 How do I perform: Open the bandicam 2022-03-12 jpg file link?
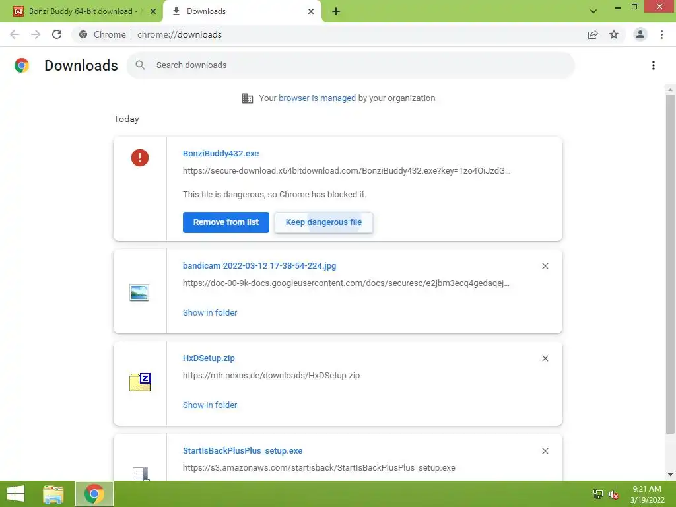click(x=259, y=266)
